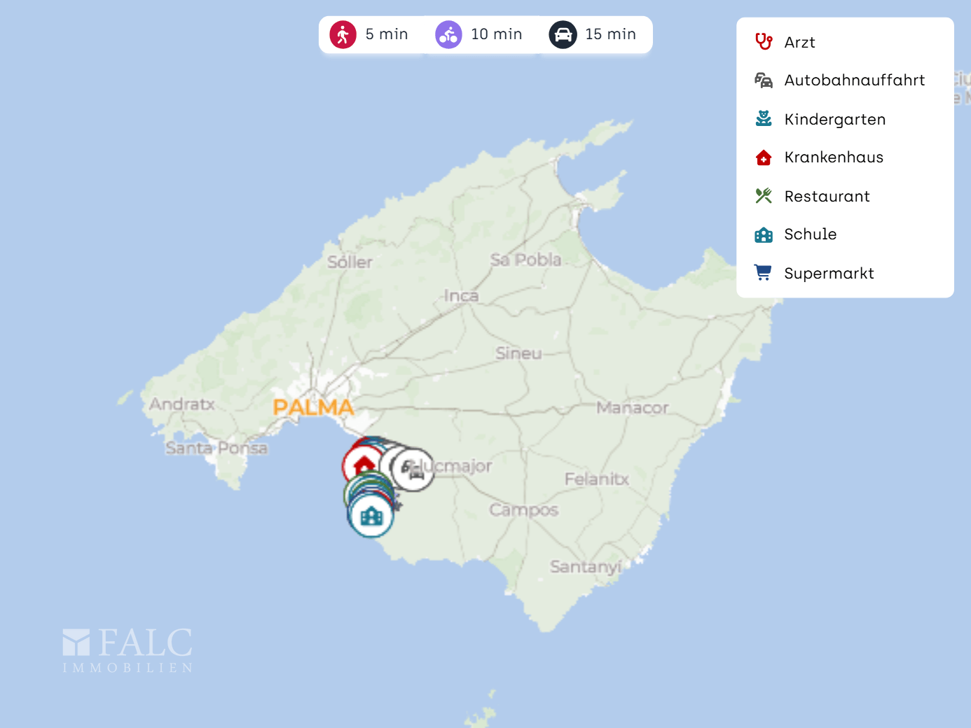Click the Arzt stethoscope icon
This screenshot has height=728, width=971.
tap(764, 42)
